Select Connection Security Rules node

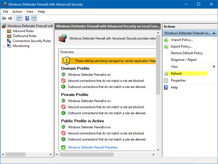32,41
